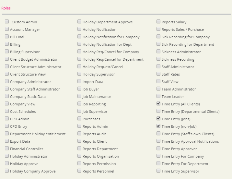Select the Company Administrator checkbox
This screenshot has height=179, width=232.
point(7,82)
